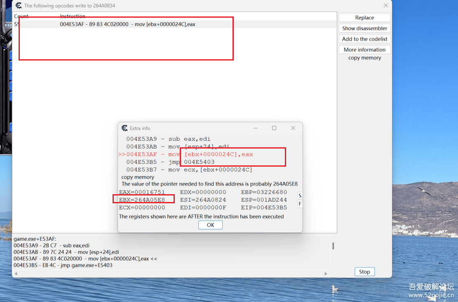
Task: Click game.exe+E53AF: text in bottom pane
Action: tap(35, 239)
